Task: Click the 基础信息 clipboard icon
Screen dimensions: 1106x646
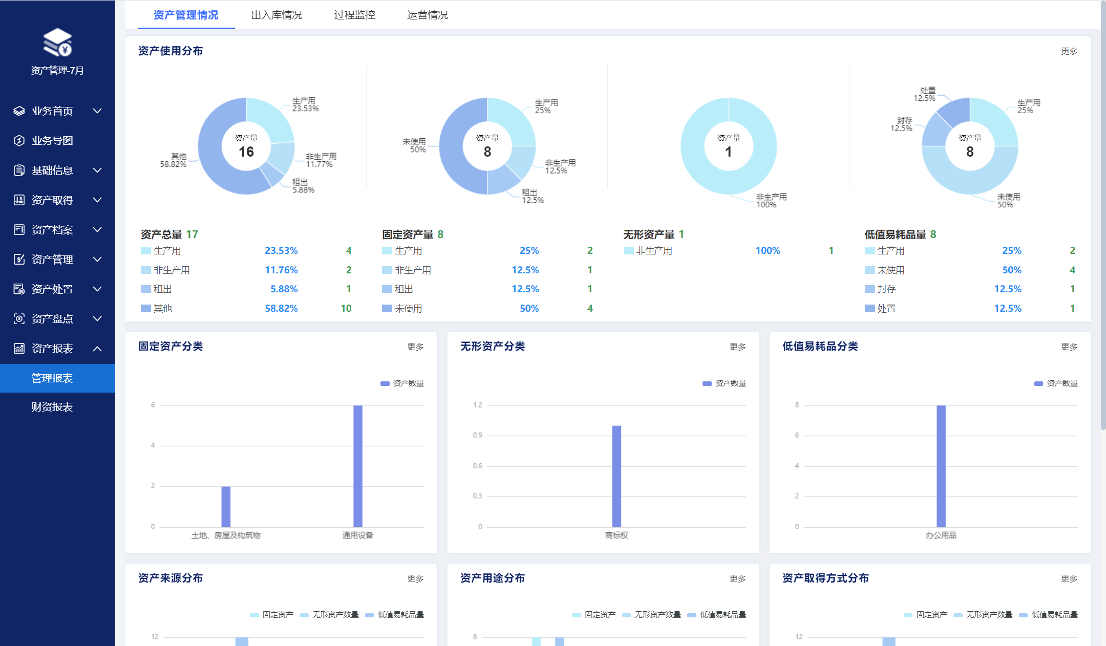Action: [19, 170]
